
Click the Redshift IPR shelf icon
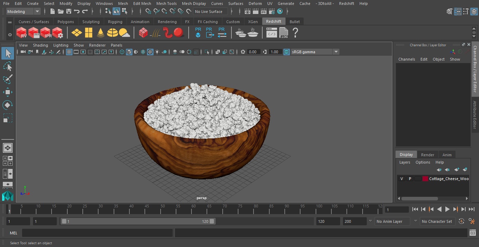46,33
